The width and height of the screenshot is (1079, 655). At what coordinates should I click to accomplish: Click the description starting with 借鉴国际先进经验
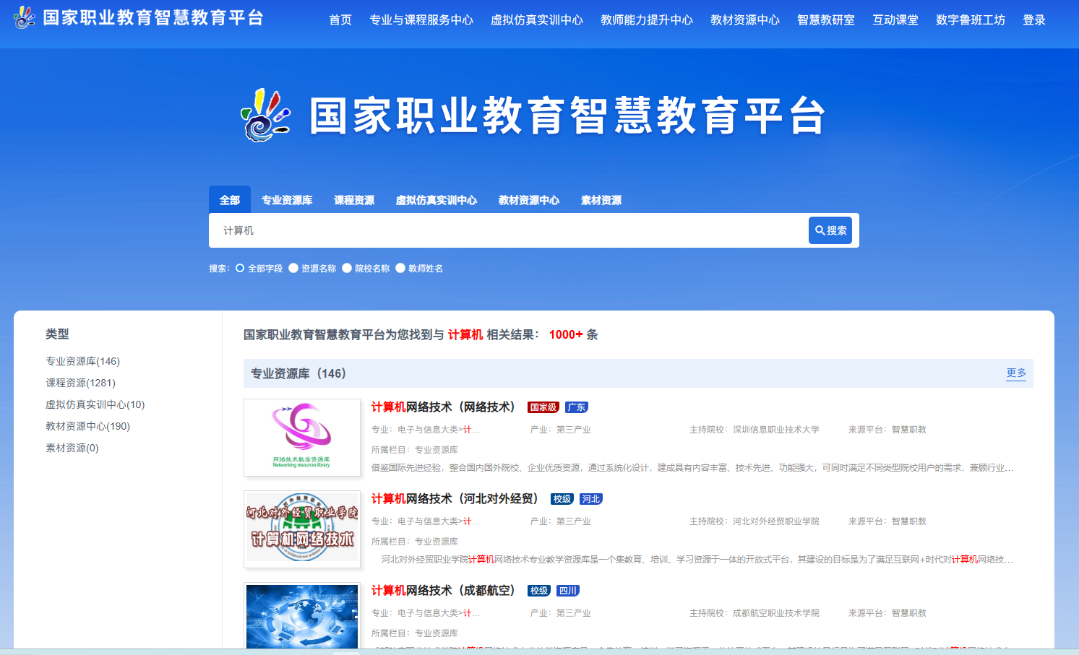point(692,468)
